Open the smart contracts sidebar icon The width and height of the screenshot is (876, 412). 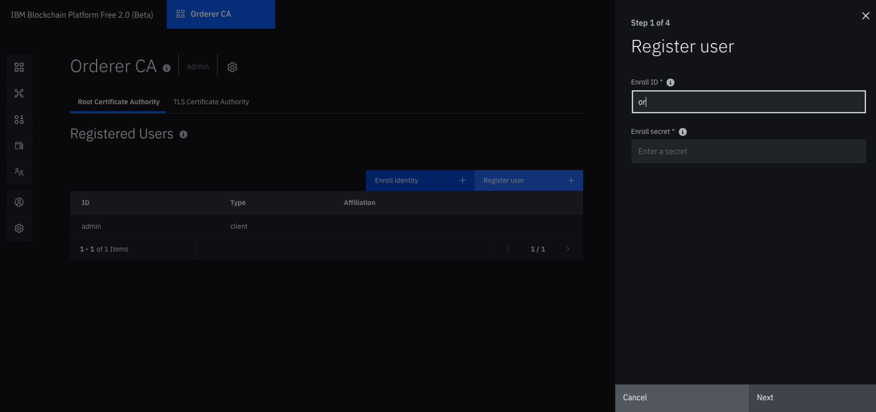click(x=19, y=120)
